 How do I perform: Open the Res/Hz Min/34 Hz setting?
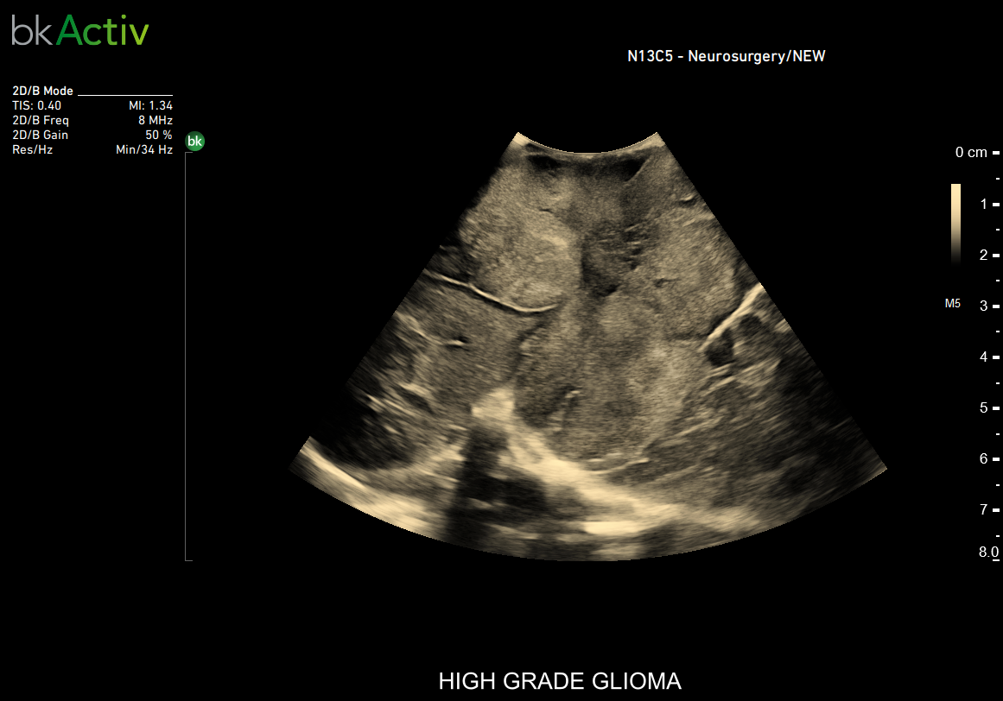click(x=92, y=149)
